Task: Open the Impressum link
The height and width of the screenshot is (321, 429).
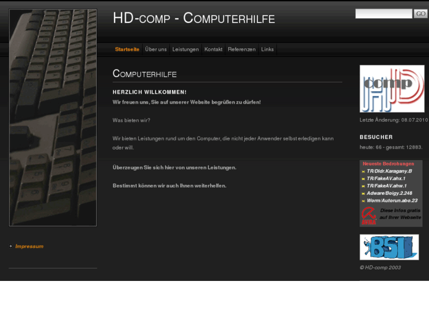Action: (30, 246)
